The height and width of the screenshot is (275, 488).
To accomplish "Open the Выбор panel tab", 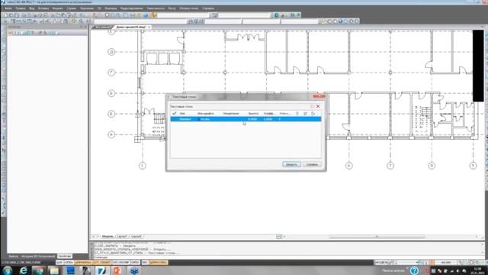I will 14,257.
